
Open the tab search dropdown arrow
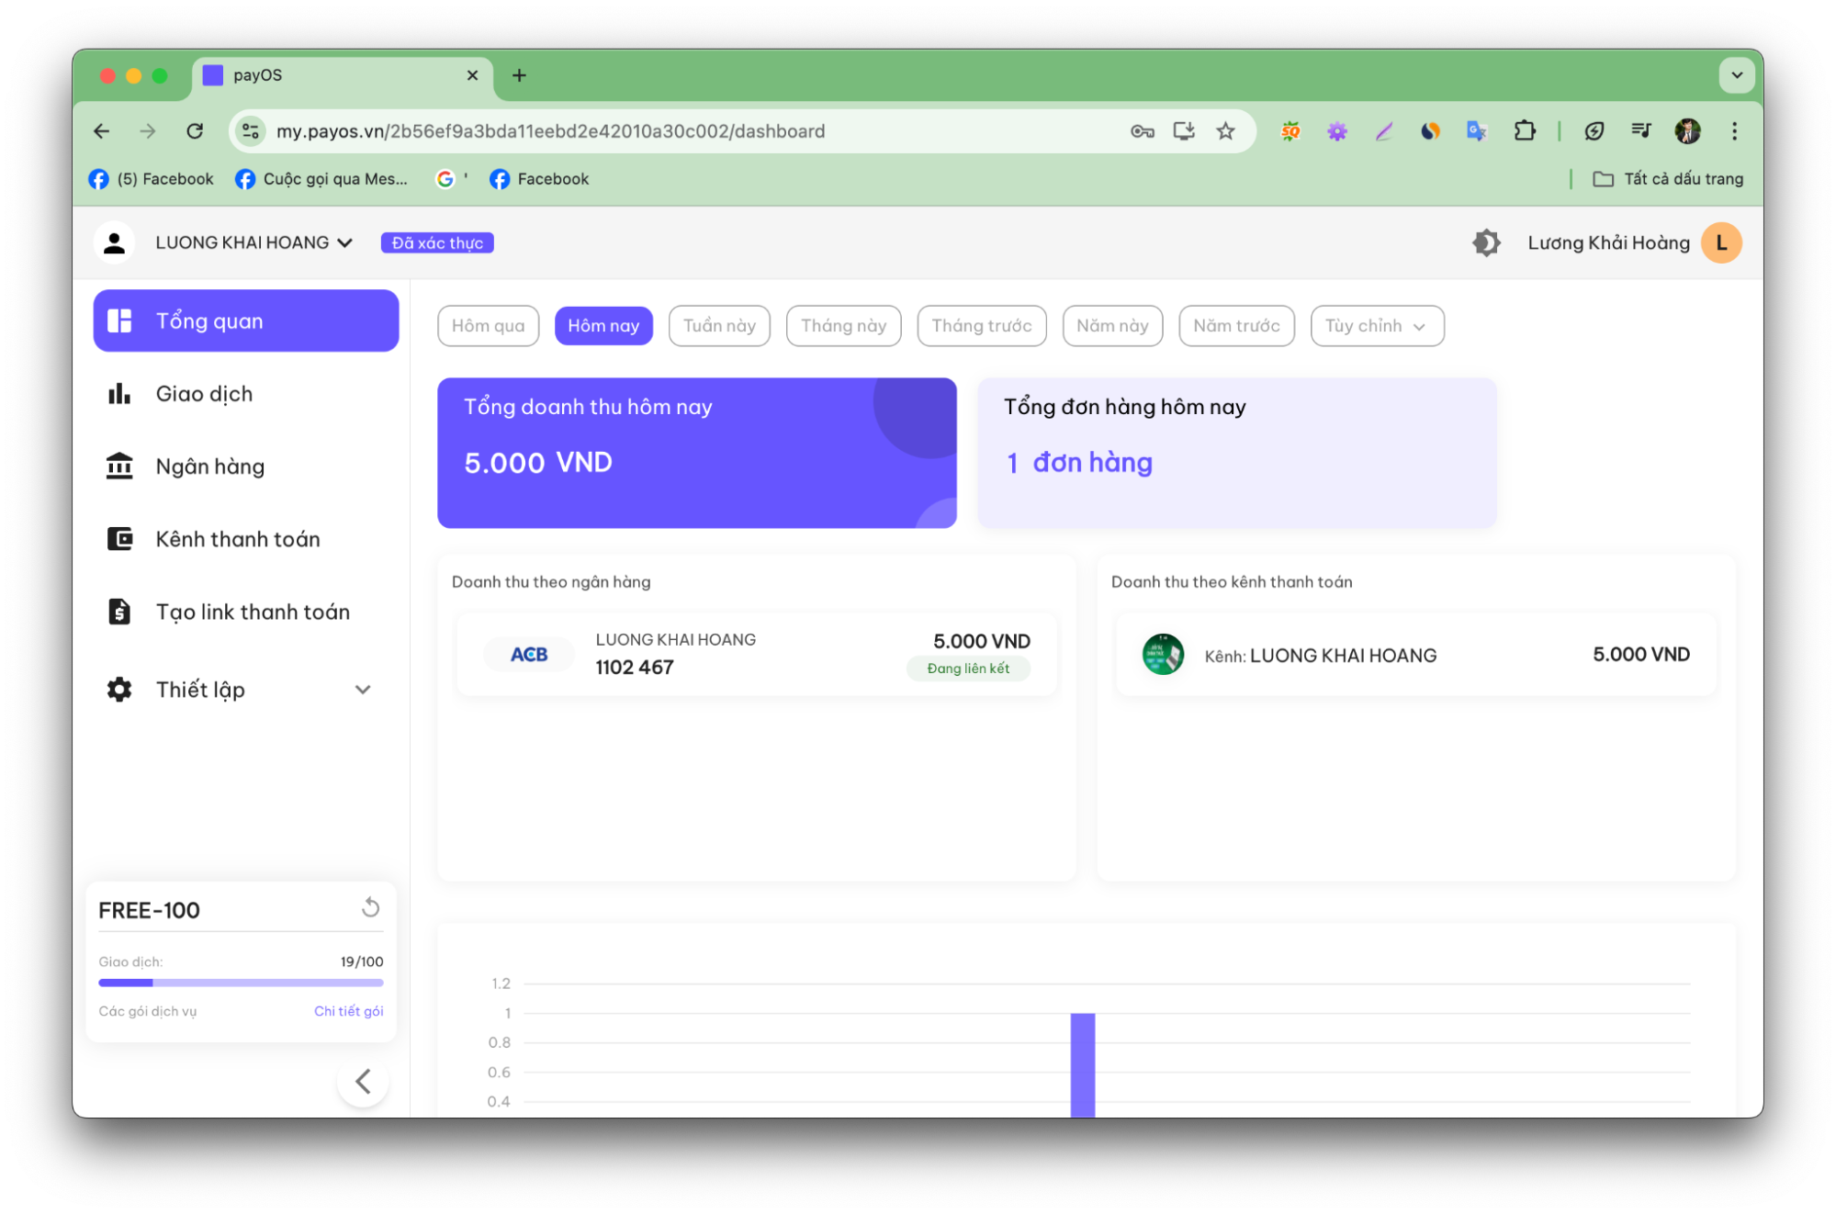[1736, 75]
